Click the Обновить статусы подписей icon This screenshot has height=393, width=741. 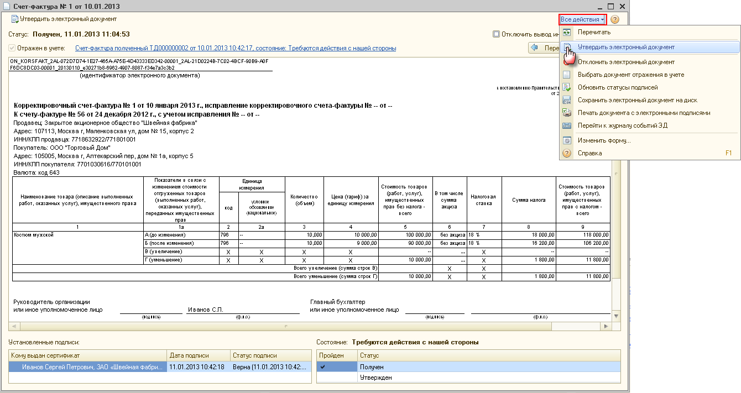tap(567, 87)
